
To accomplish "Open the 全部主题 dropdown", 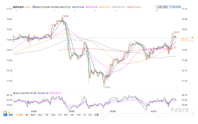I will click(163, 7).
